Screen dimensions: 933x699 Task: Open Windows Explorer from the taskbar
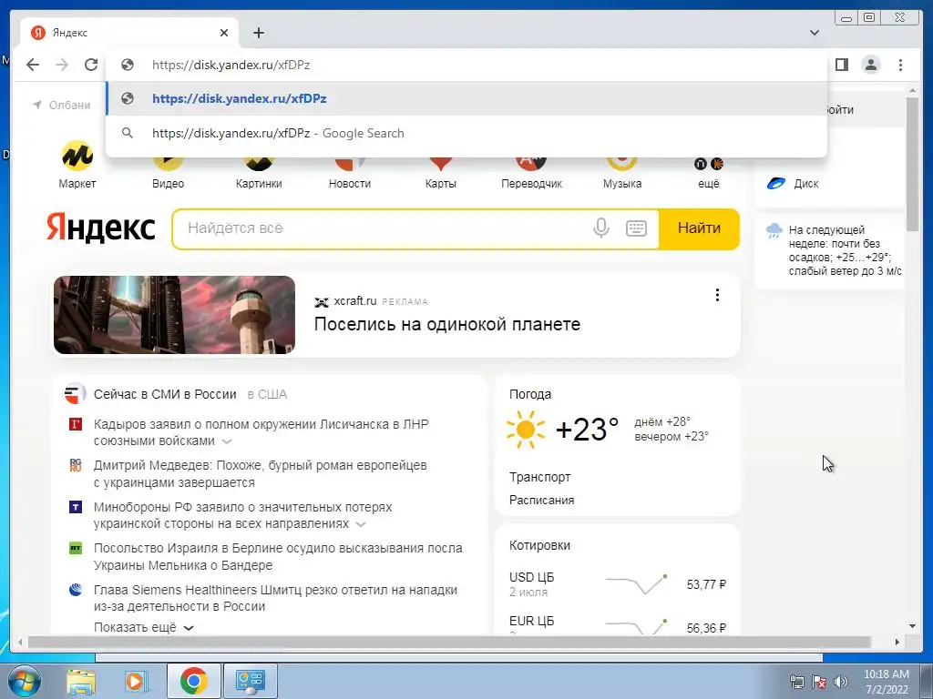point(81,681)
